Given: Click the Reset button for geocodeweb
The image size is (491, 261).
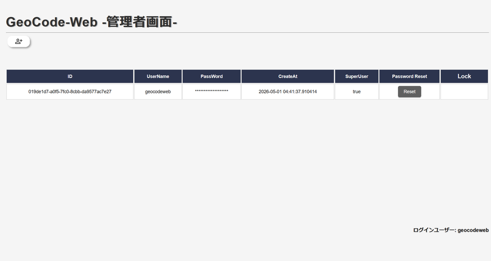Looking at the screenshot, I should [409, 91].
